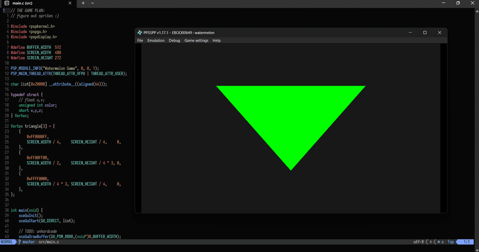Maximize the PPSSPP emulator window
This screenshot has width=479, height=252.
(x=425, y=33)
